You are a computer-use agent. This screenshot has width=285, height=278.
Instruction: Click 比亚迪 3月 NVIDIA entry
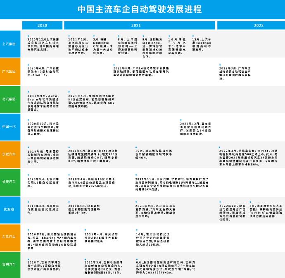tap(266, 211)
